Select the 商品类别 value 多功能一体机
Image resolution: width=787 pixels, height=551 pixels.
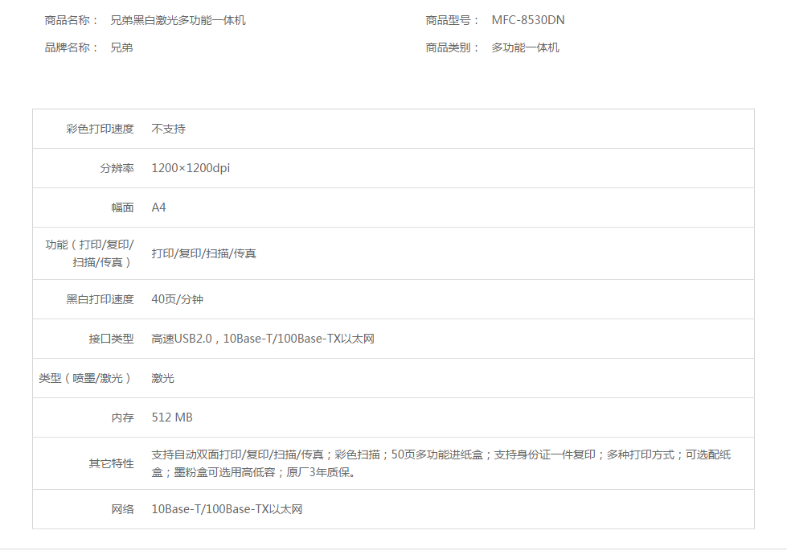[525, 47]
